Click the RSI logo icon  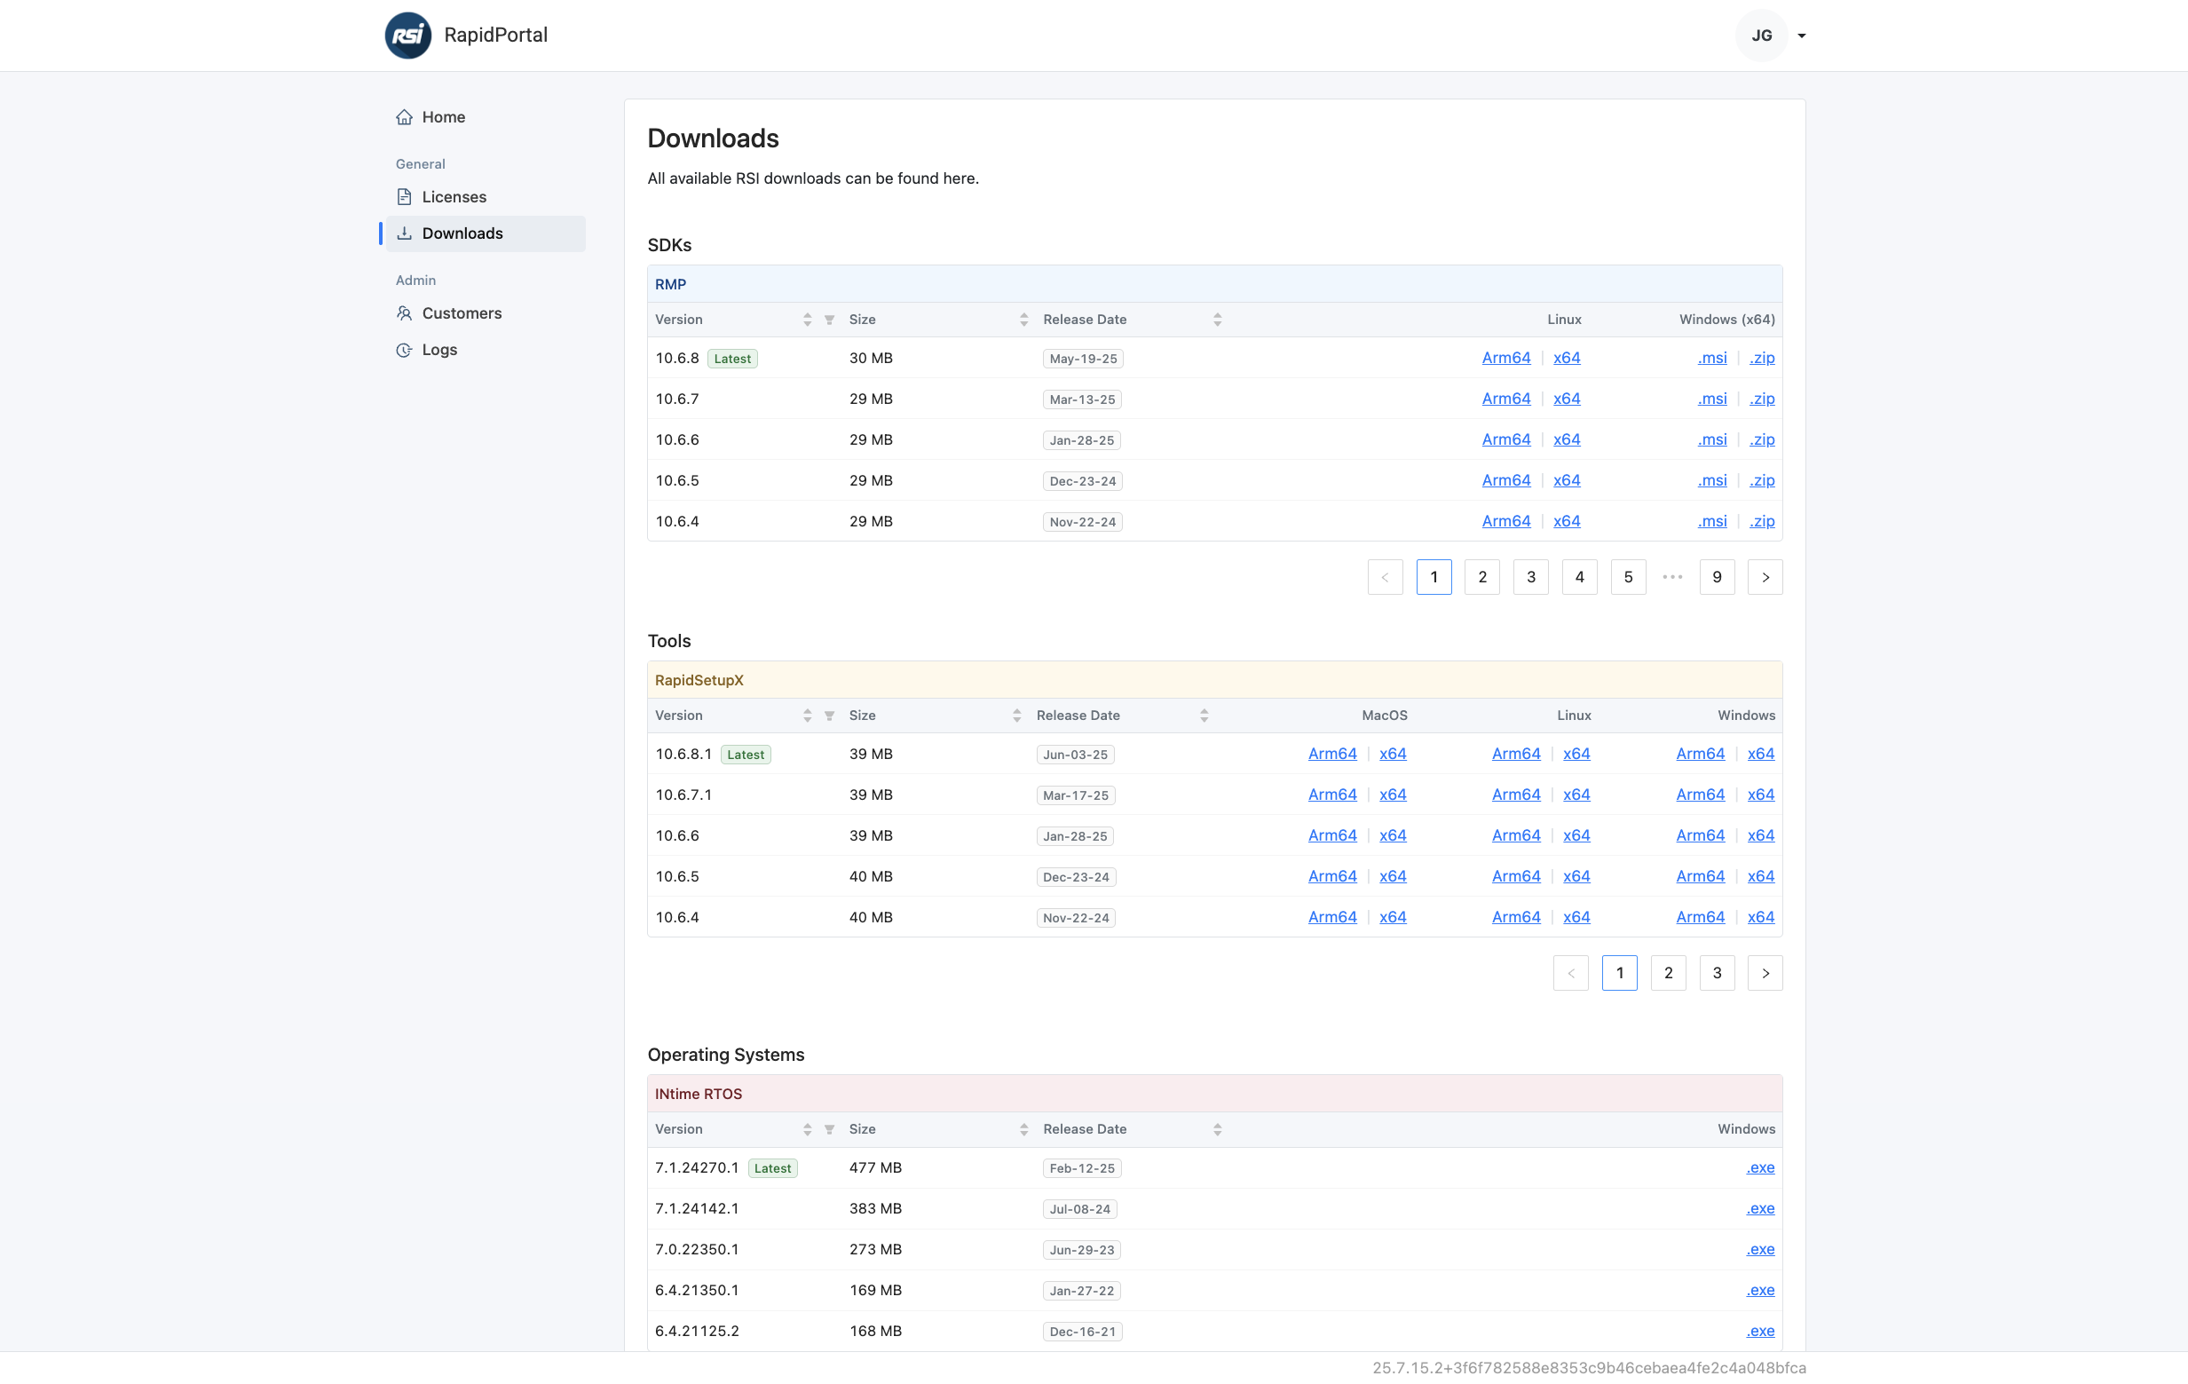408,36
